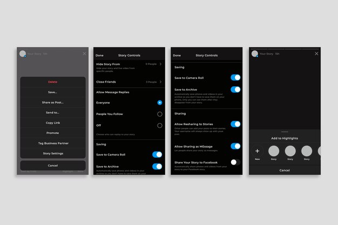Open Hide Story From chevron
The height and width of the screenshot is (225, 338).
click(160, 64)
